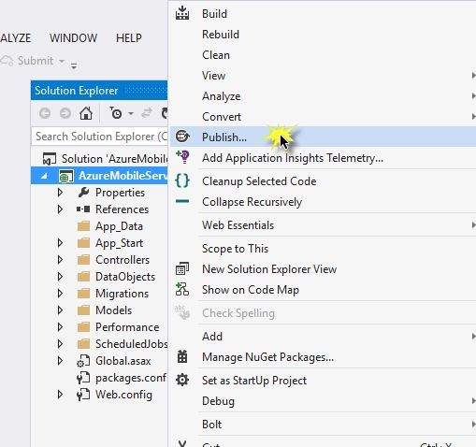This screenshot has height=447, width=476.
Task: Click the Solution Explorer panel title
Action: (x=77, y=91)
